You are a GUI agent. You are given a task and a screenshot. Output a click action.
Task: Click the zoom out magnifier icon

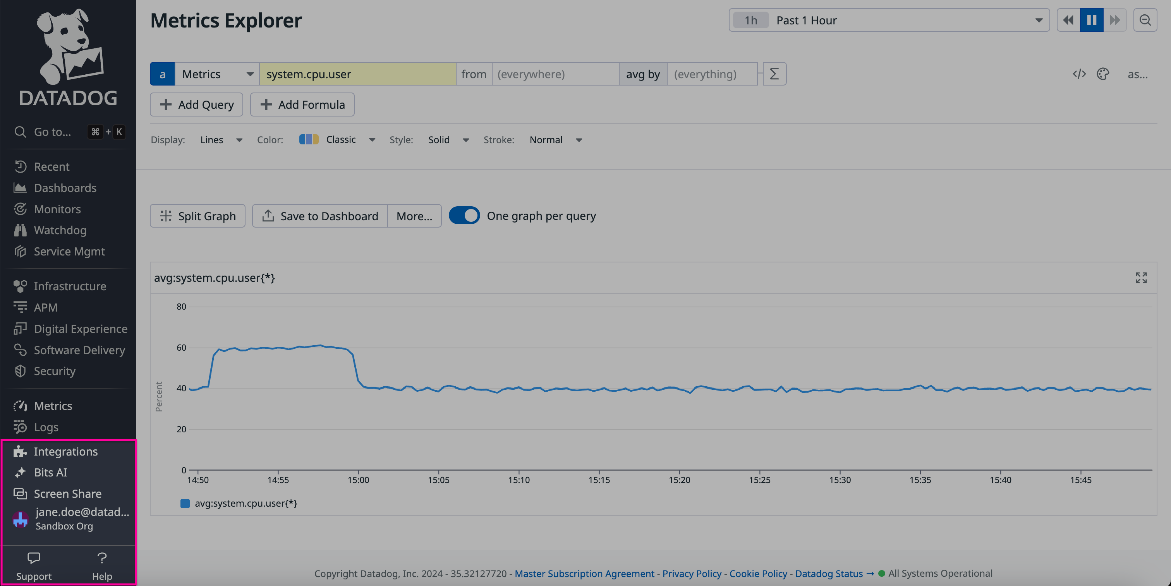1145,20
